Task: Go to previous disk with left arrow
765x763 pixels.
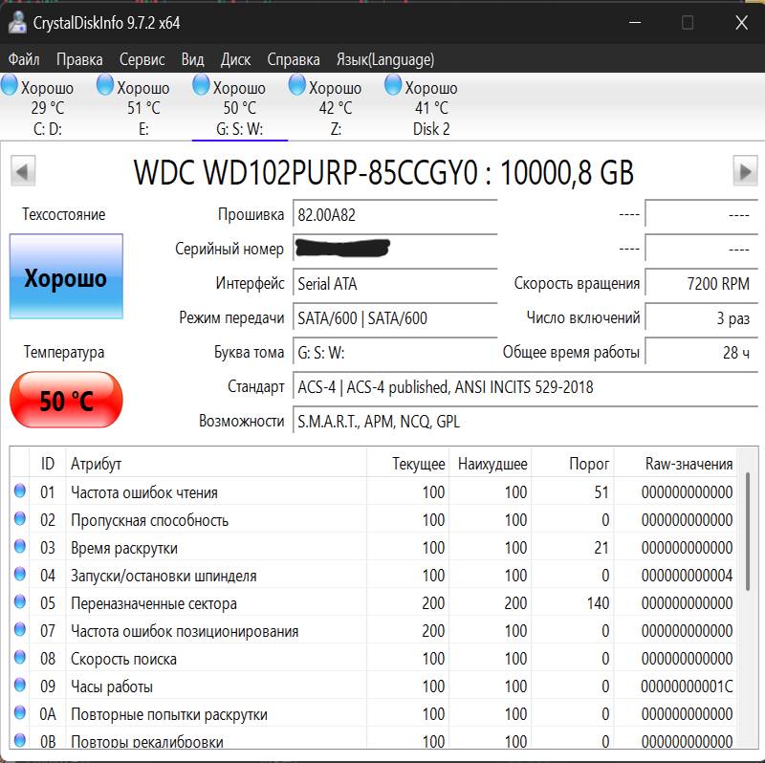Action: tap(23, 172)
